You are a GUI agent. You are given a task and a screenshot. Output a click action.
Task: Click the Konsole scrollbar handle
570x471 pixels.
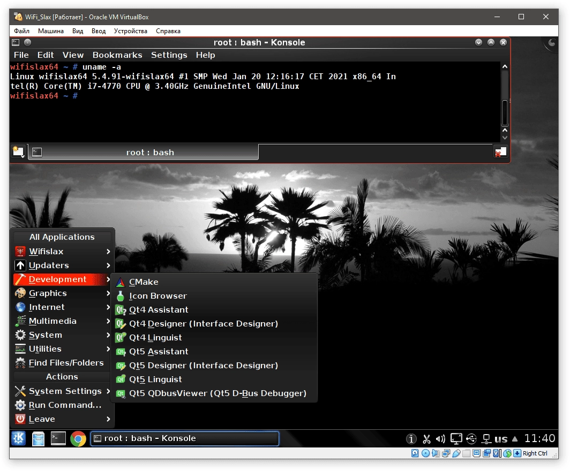pos(505,112)
